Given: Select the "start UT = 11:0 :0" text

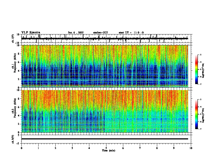Looking at the screenshot, I should click(x=131, y=33).
